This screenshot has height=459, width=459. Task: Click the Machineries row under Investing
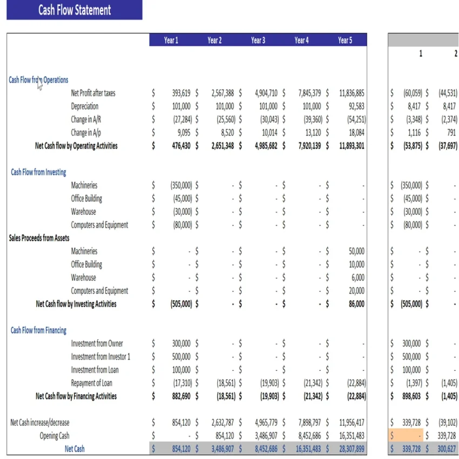[85, 185]
